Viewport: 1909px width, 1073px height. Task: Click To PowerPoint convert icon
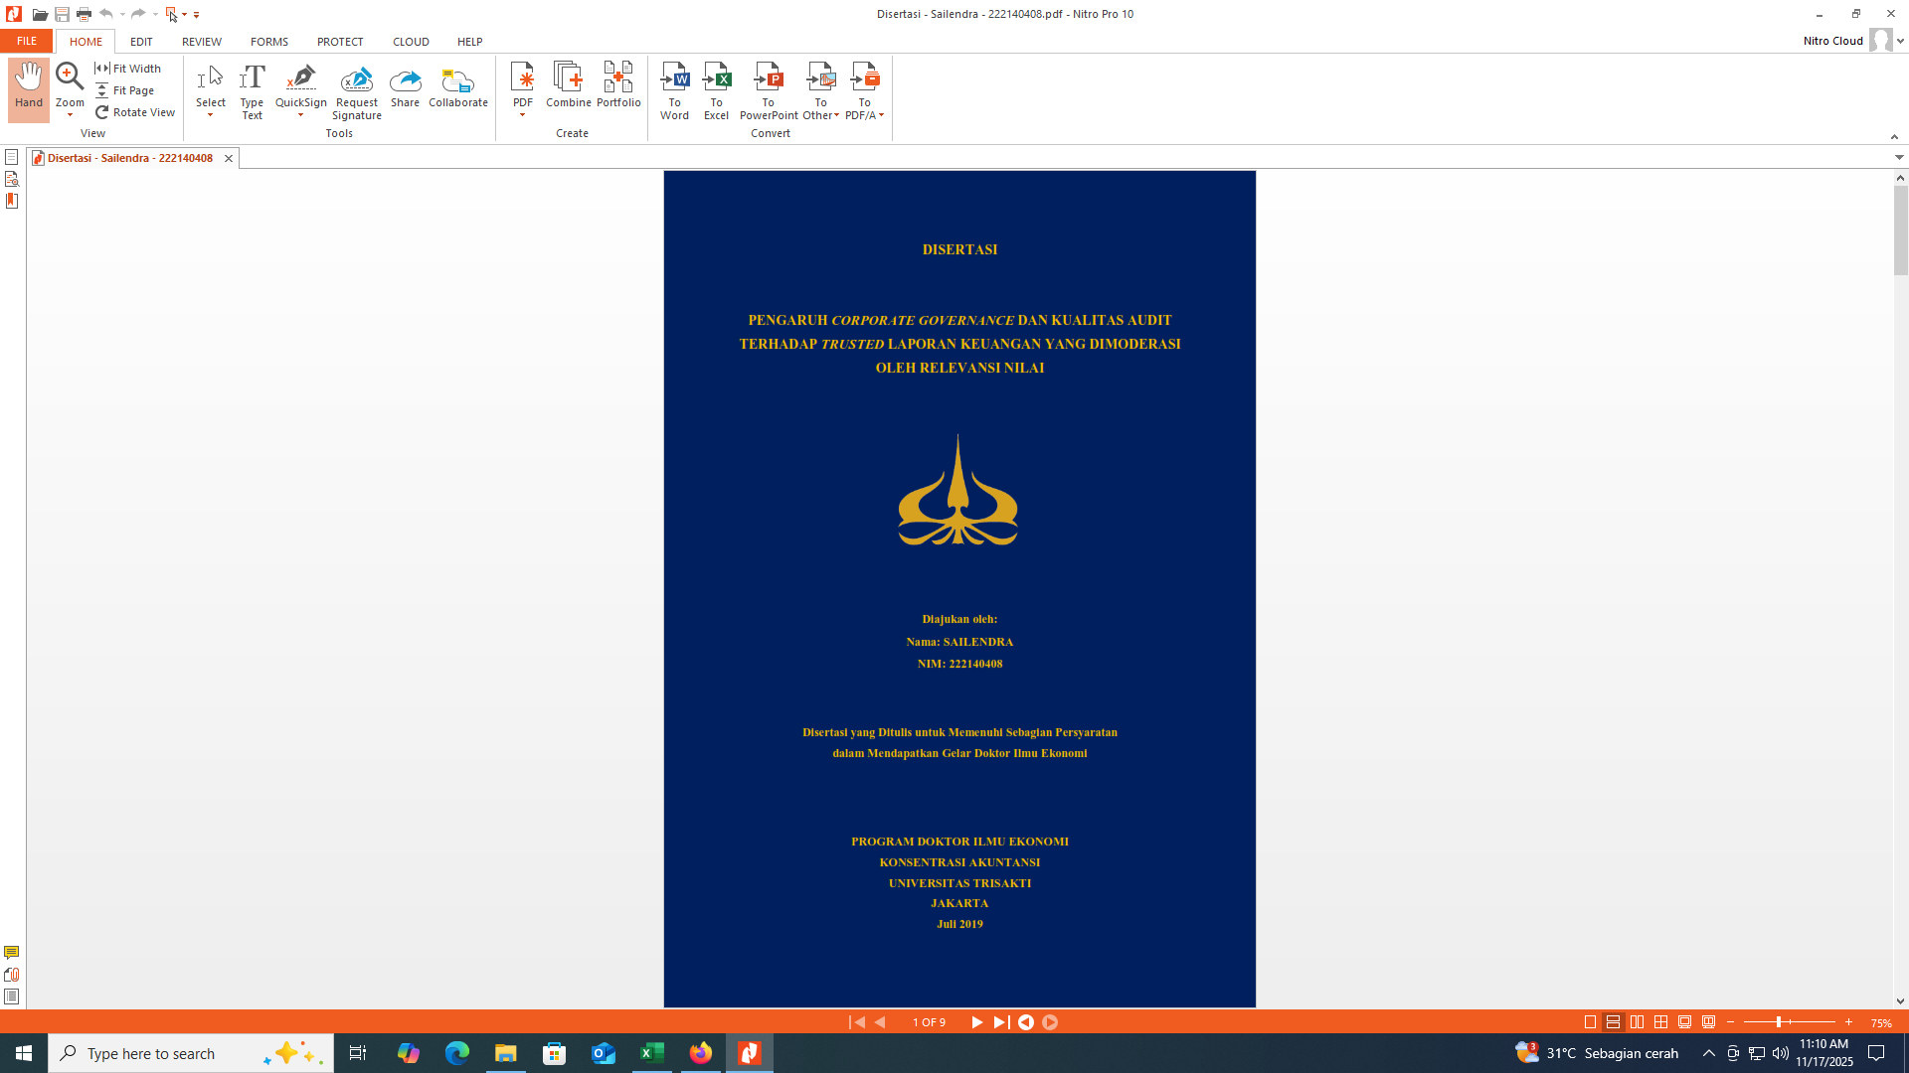click(x=768, y=78)
